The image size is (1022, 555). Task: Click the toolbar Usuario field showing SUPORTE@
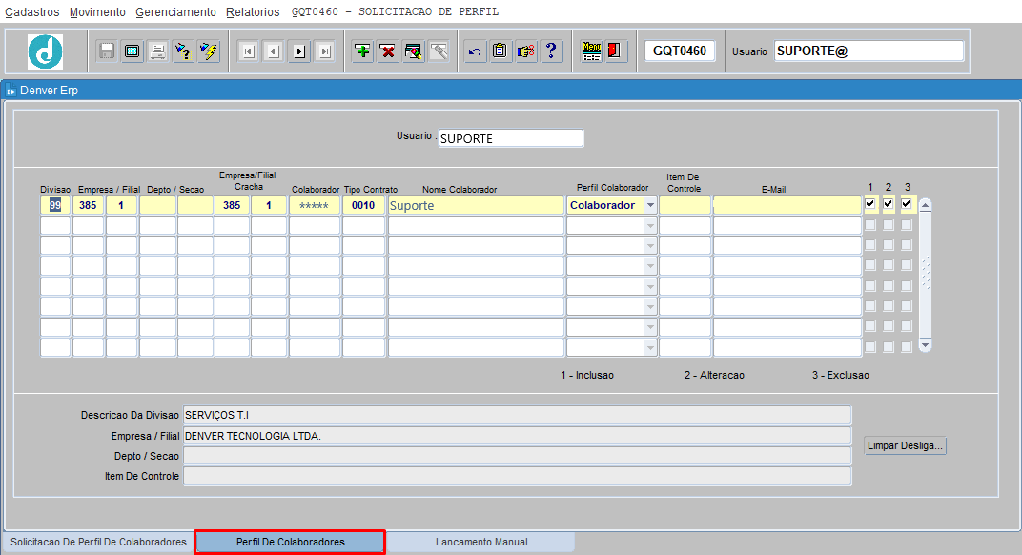[x=869, y=51]
